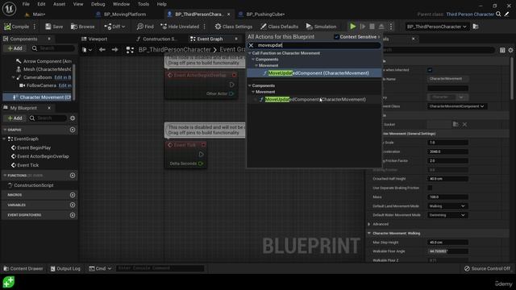Click the Stop playback button
The width and height of the screenshot is (516, 290).
[372, 27]
